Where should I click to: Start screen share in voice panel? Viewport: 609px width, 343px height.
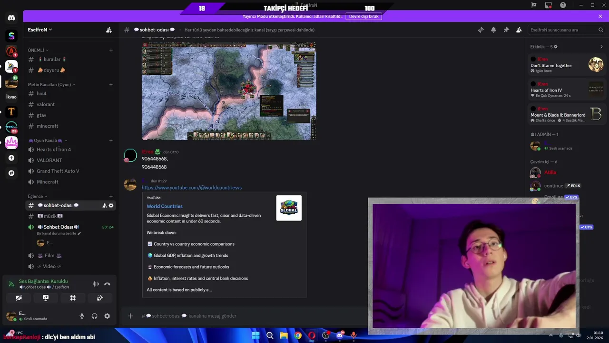coord(46,298)
